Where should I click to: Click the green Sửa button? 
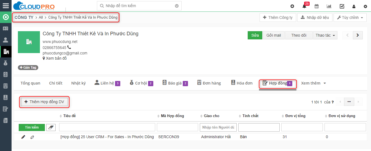(255, 35)
